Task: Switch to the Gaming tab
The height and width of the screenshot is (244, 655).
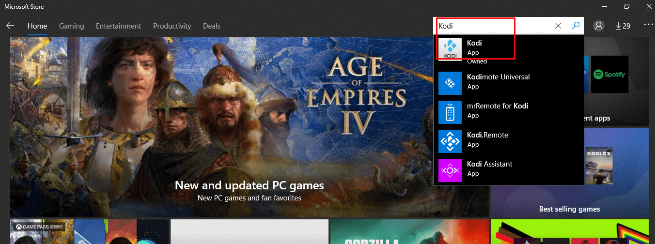Action: pos(71,26)
